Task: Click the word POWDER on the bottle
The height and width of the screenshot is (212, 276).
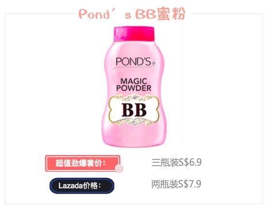Action: click(x=134, y=88)
